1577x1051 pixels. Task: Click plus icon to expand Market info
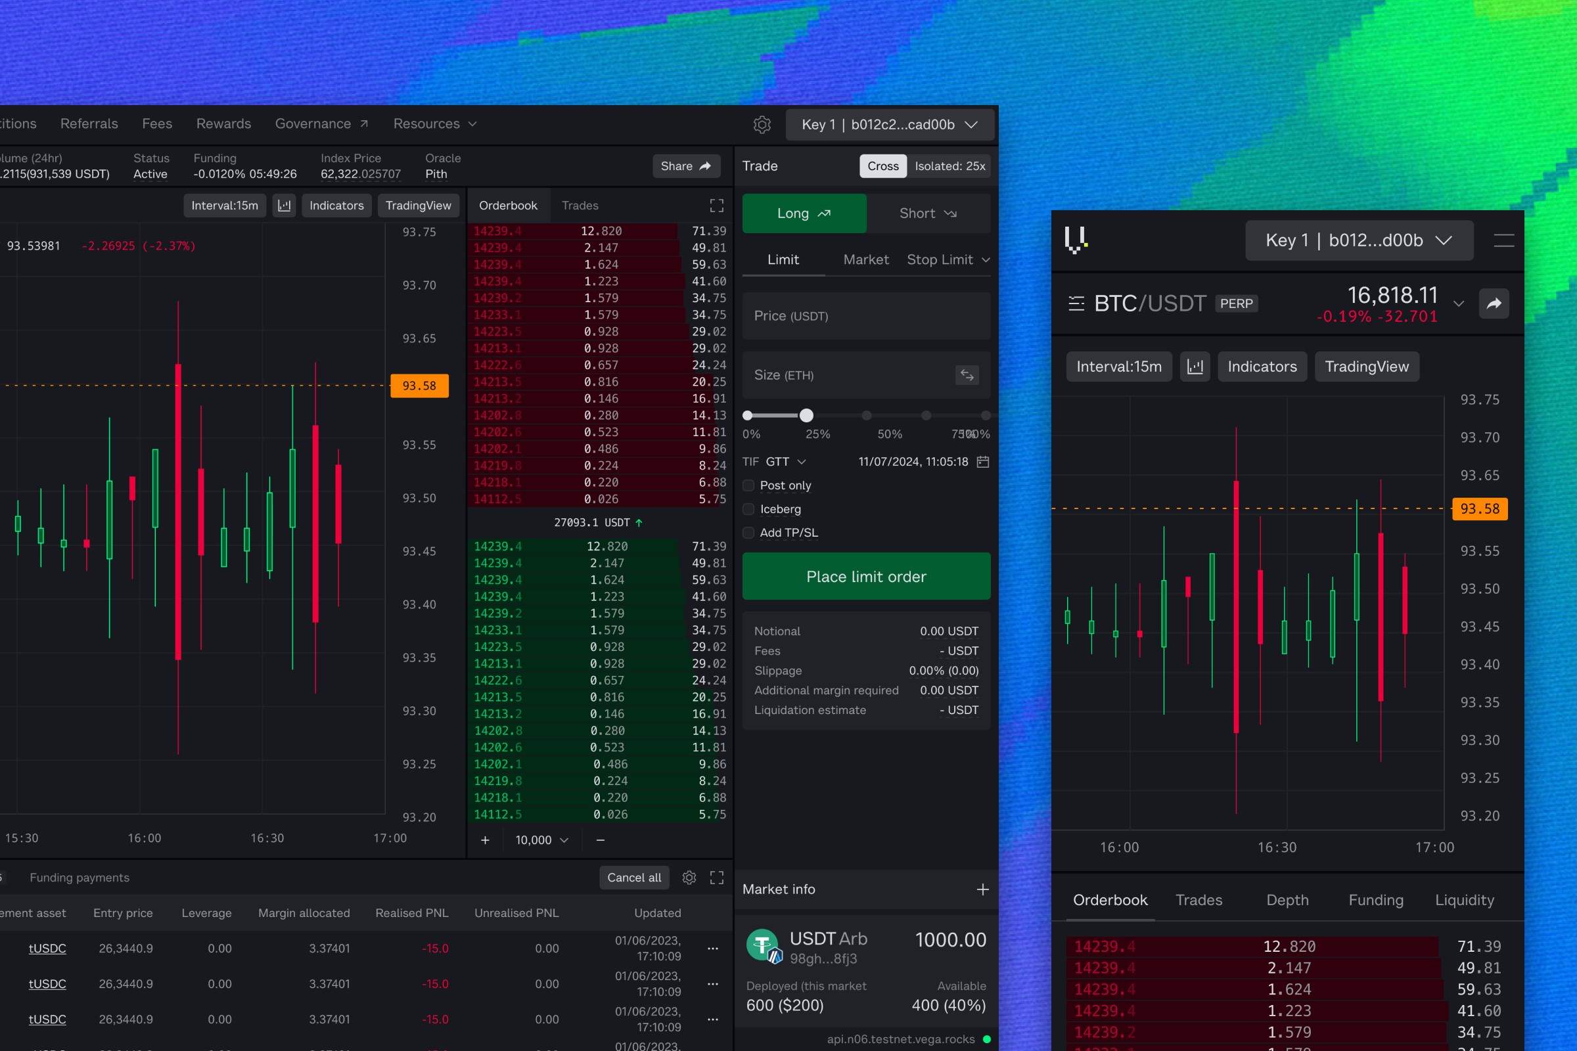coord(982,889)
